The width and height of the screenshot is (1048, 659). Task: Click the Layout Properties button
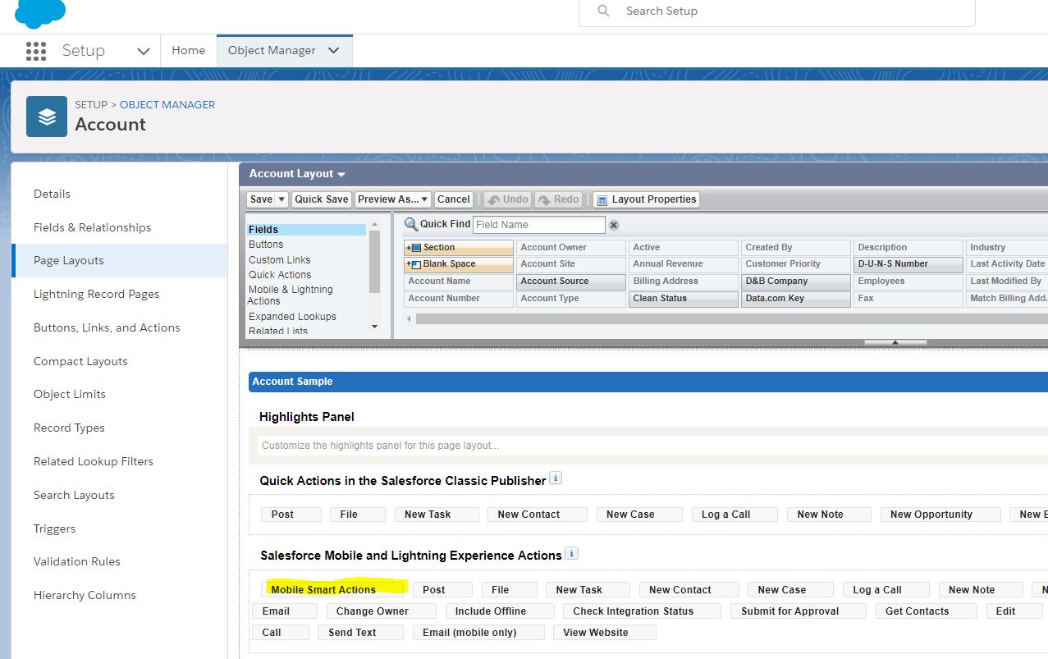pos(646,199)
